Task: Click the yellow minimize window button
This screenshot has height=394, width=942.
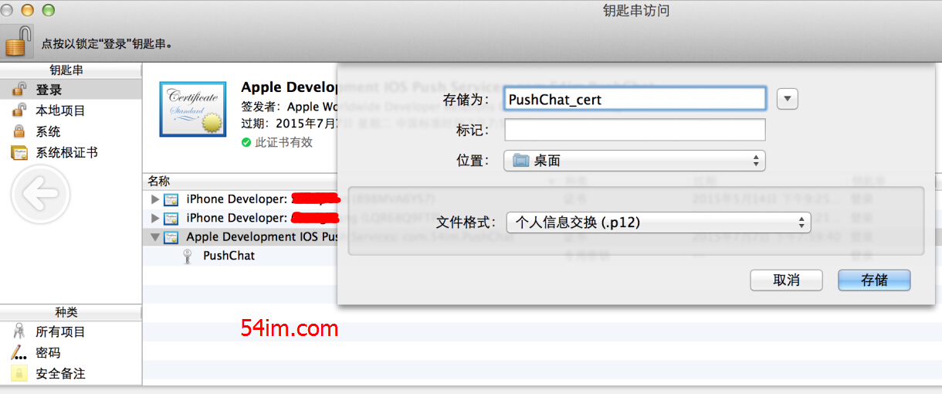Action: 28,10
